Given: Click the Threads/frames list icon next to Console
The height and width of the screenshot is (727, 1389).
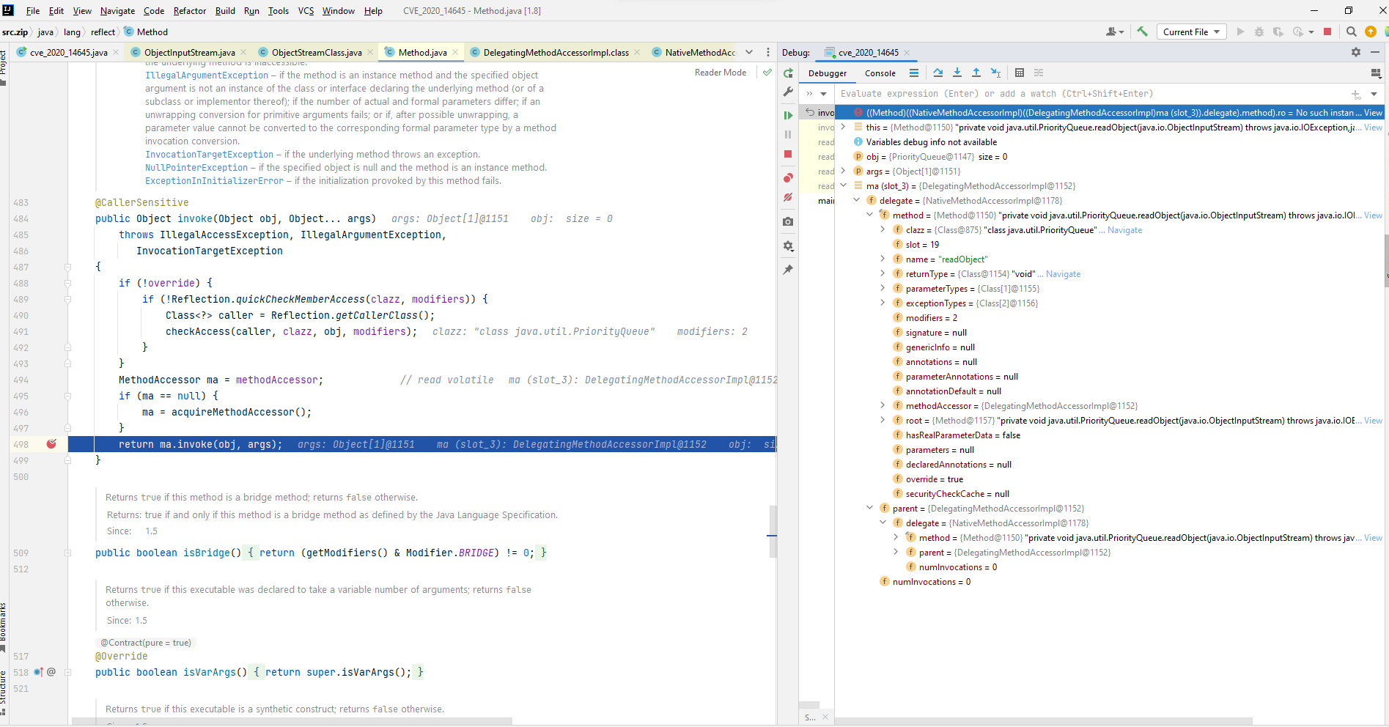Looking at the screenshot, I should [x=913, y=73].
